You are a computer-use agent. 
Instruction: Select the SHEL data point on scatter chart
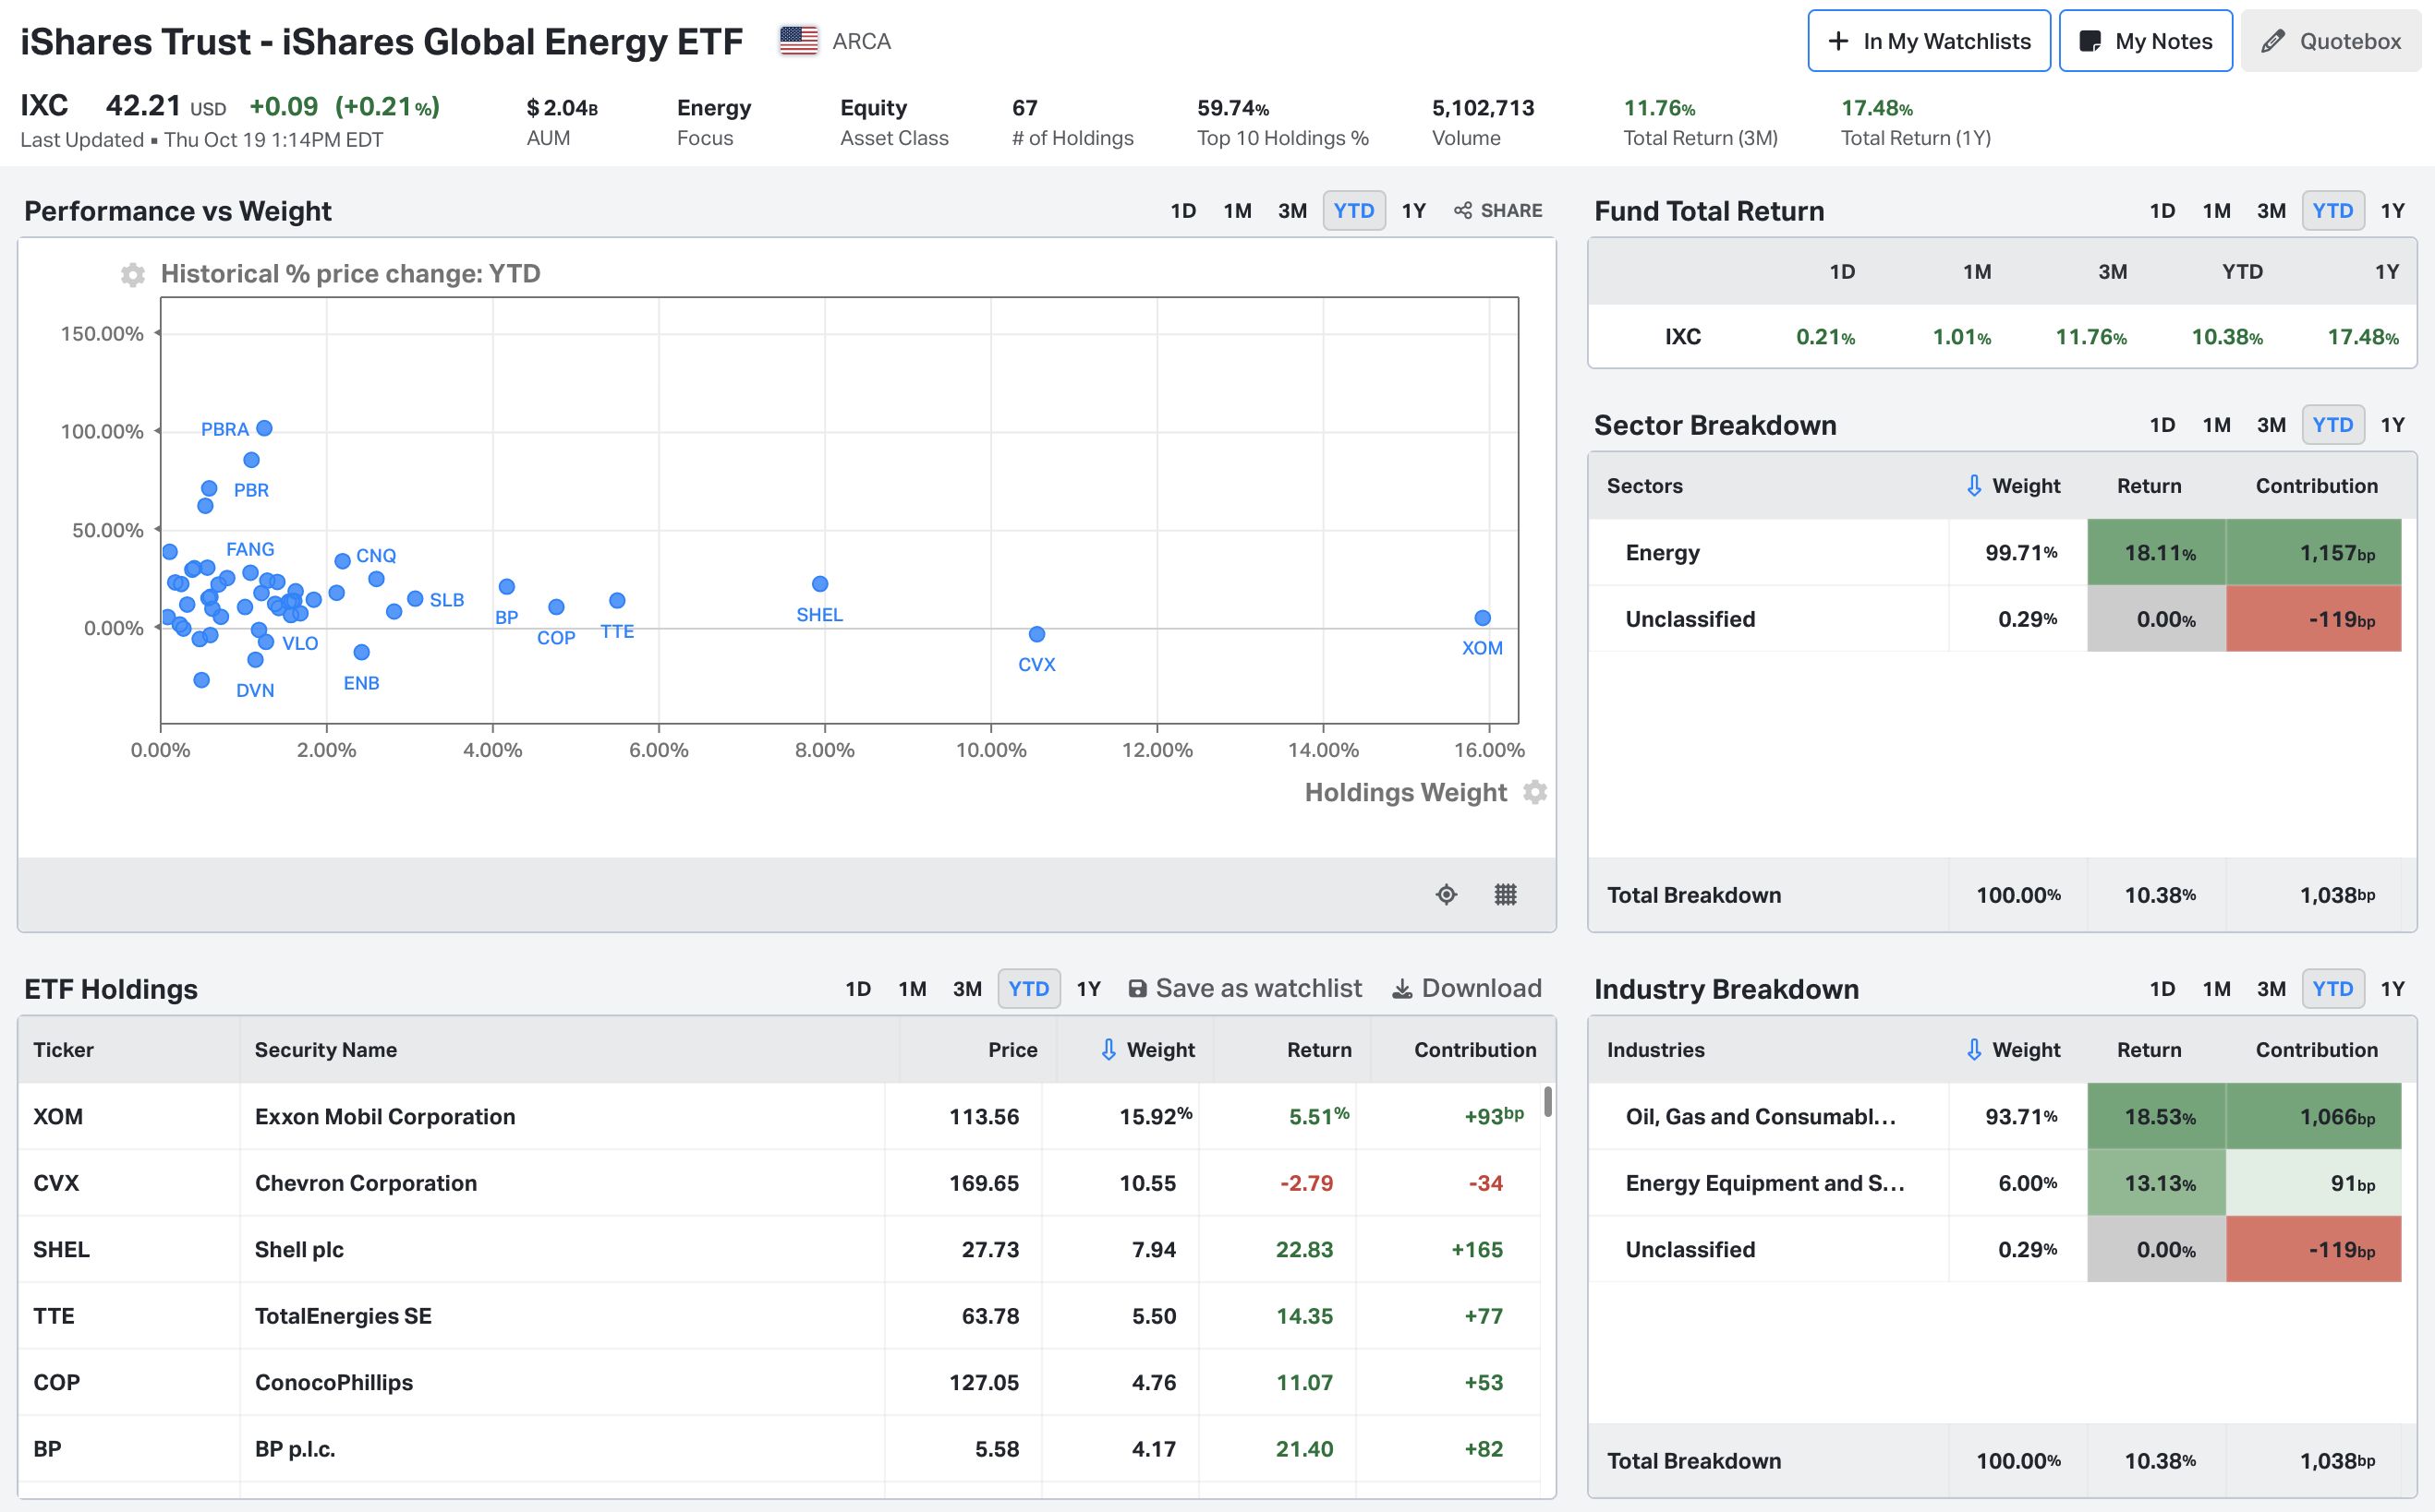click(x=819, y=583)
